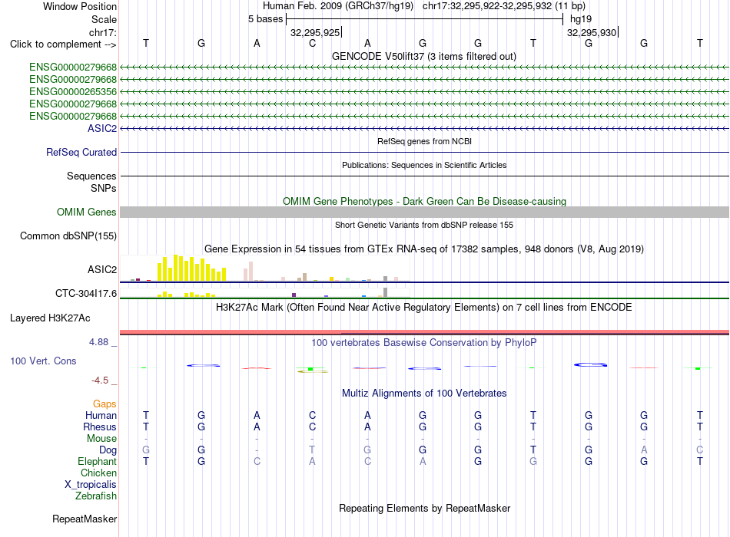Click 'Multiz Alignments of 100 Vertebrates' title
Viewport: 730px width, 537px height.
(424, 393)
